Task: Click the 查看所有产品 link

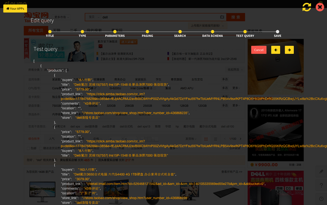Action: 232,172
